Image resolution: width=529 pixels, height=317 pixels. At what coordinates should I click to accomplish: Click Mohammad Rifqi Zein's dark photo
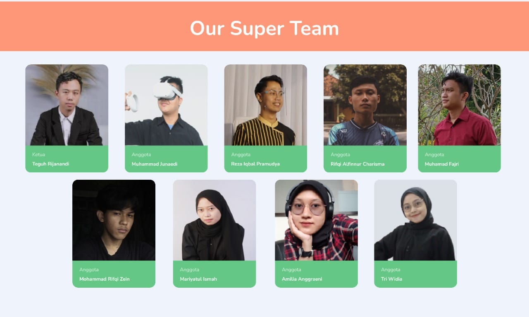[x=114, y=220]
